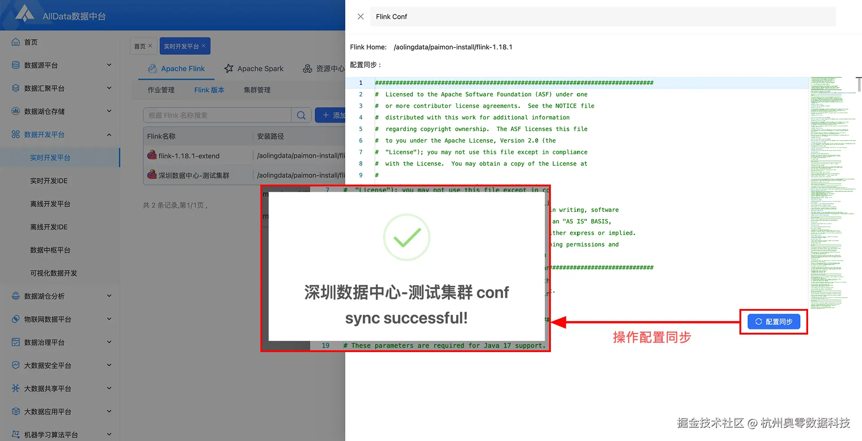This screenshot has height=441, width=862.
Task: Expand the 数据汇聚平台 menu chevron
Action: pyautogui.click(x=109, y=88)
